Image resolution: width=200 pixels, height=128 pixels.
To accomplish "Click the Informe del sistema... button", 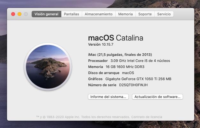I will click(x=108, y=97).
